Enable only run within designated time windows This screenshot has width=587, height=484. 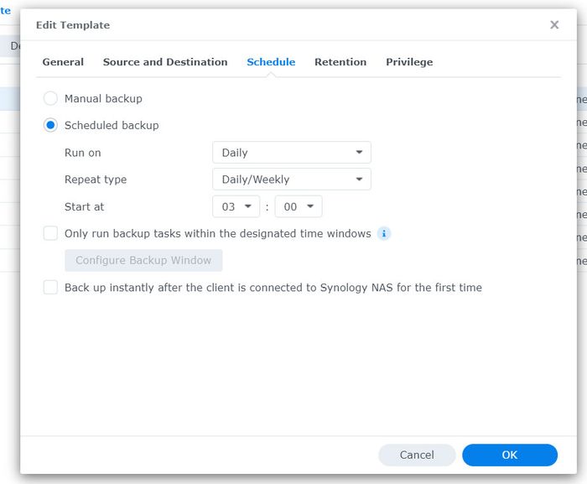coord(50,233)
